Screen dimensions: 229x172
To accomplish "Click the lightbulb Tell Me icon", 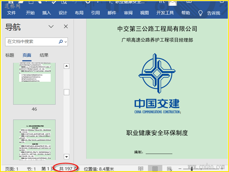I will [x=200, y=13].
